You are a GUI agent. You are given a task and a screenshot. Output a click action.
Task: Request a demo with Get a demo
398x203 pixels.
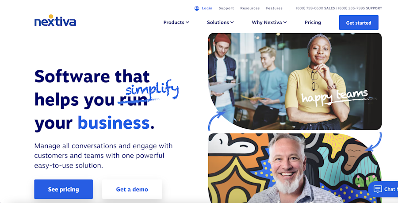132,189
